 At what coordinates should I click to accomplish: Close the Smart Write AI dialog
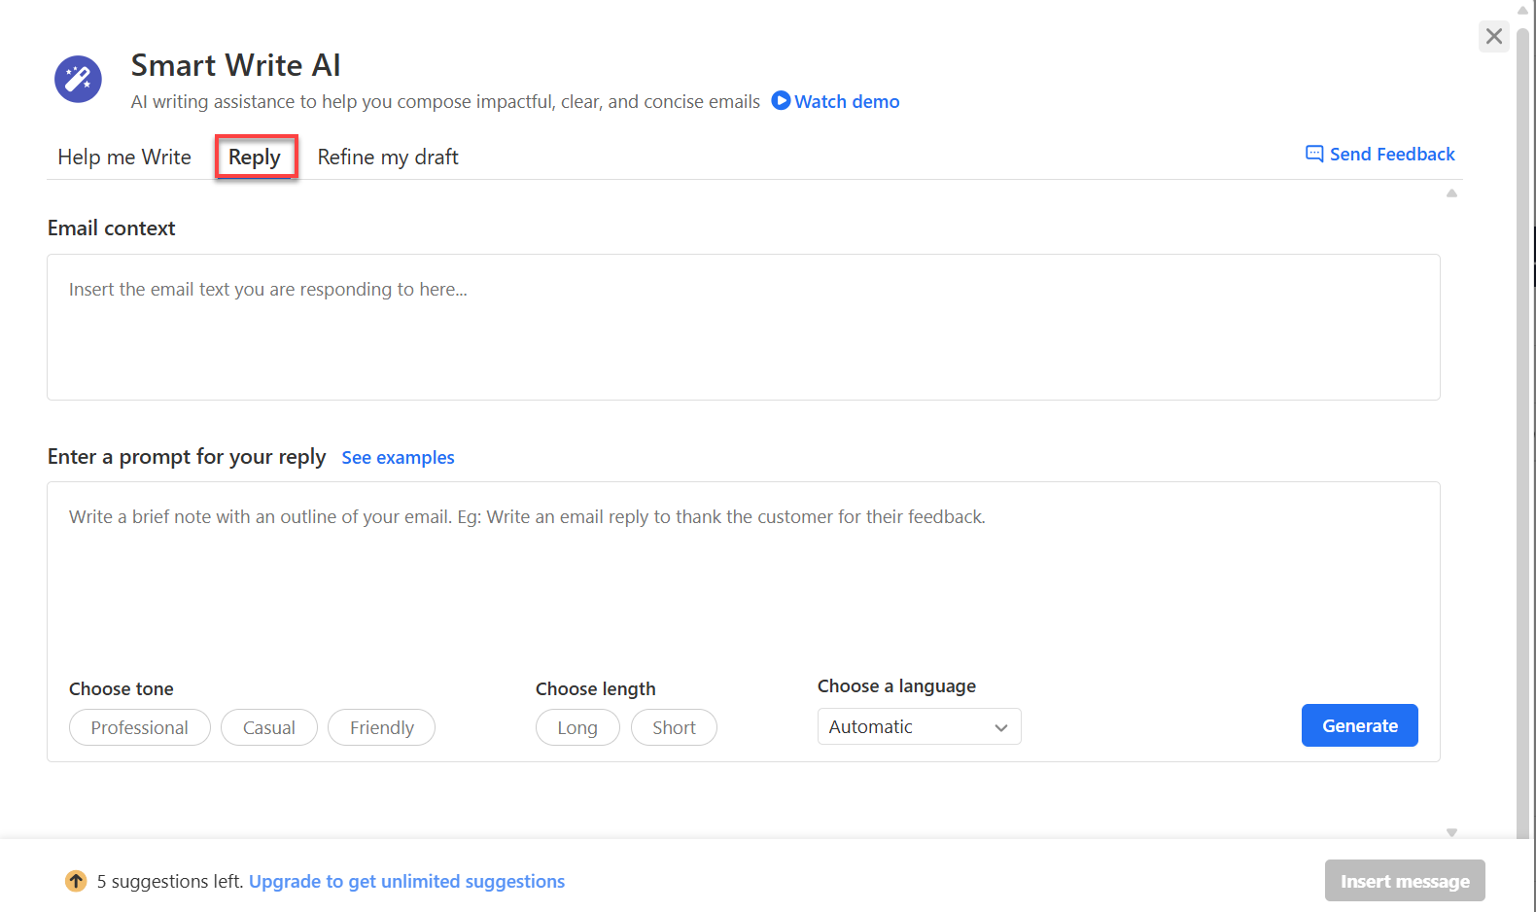click(1494, 37)
